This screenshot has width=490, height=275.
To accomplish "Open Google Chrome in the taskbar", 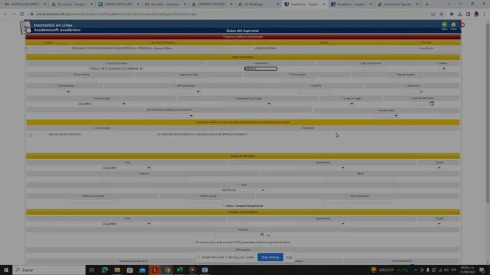I will coord(168,270).
